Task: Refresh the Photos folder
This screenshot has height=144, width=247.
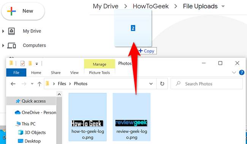Action: pos(162,84)
